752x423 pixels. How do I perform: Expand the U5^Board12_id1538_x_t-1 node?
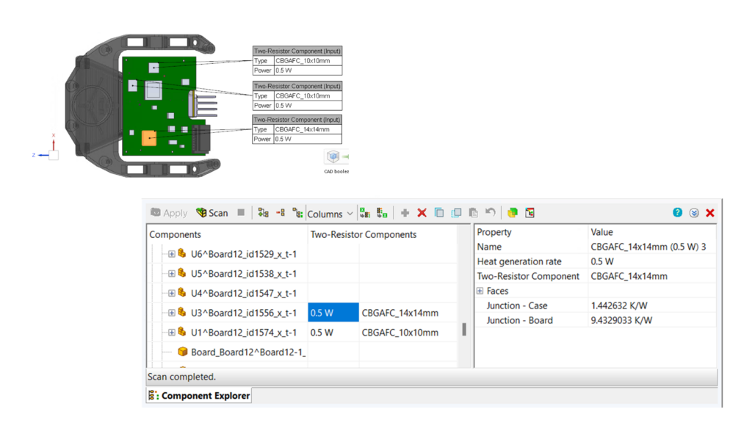point(171,274)
